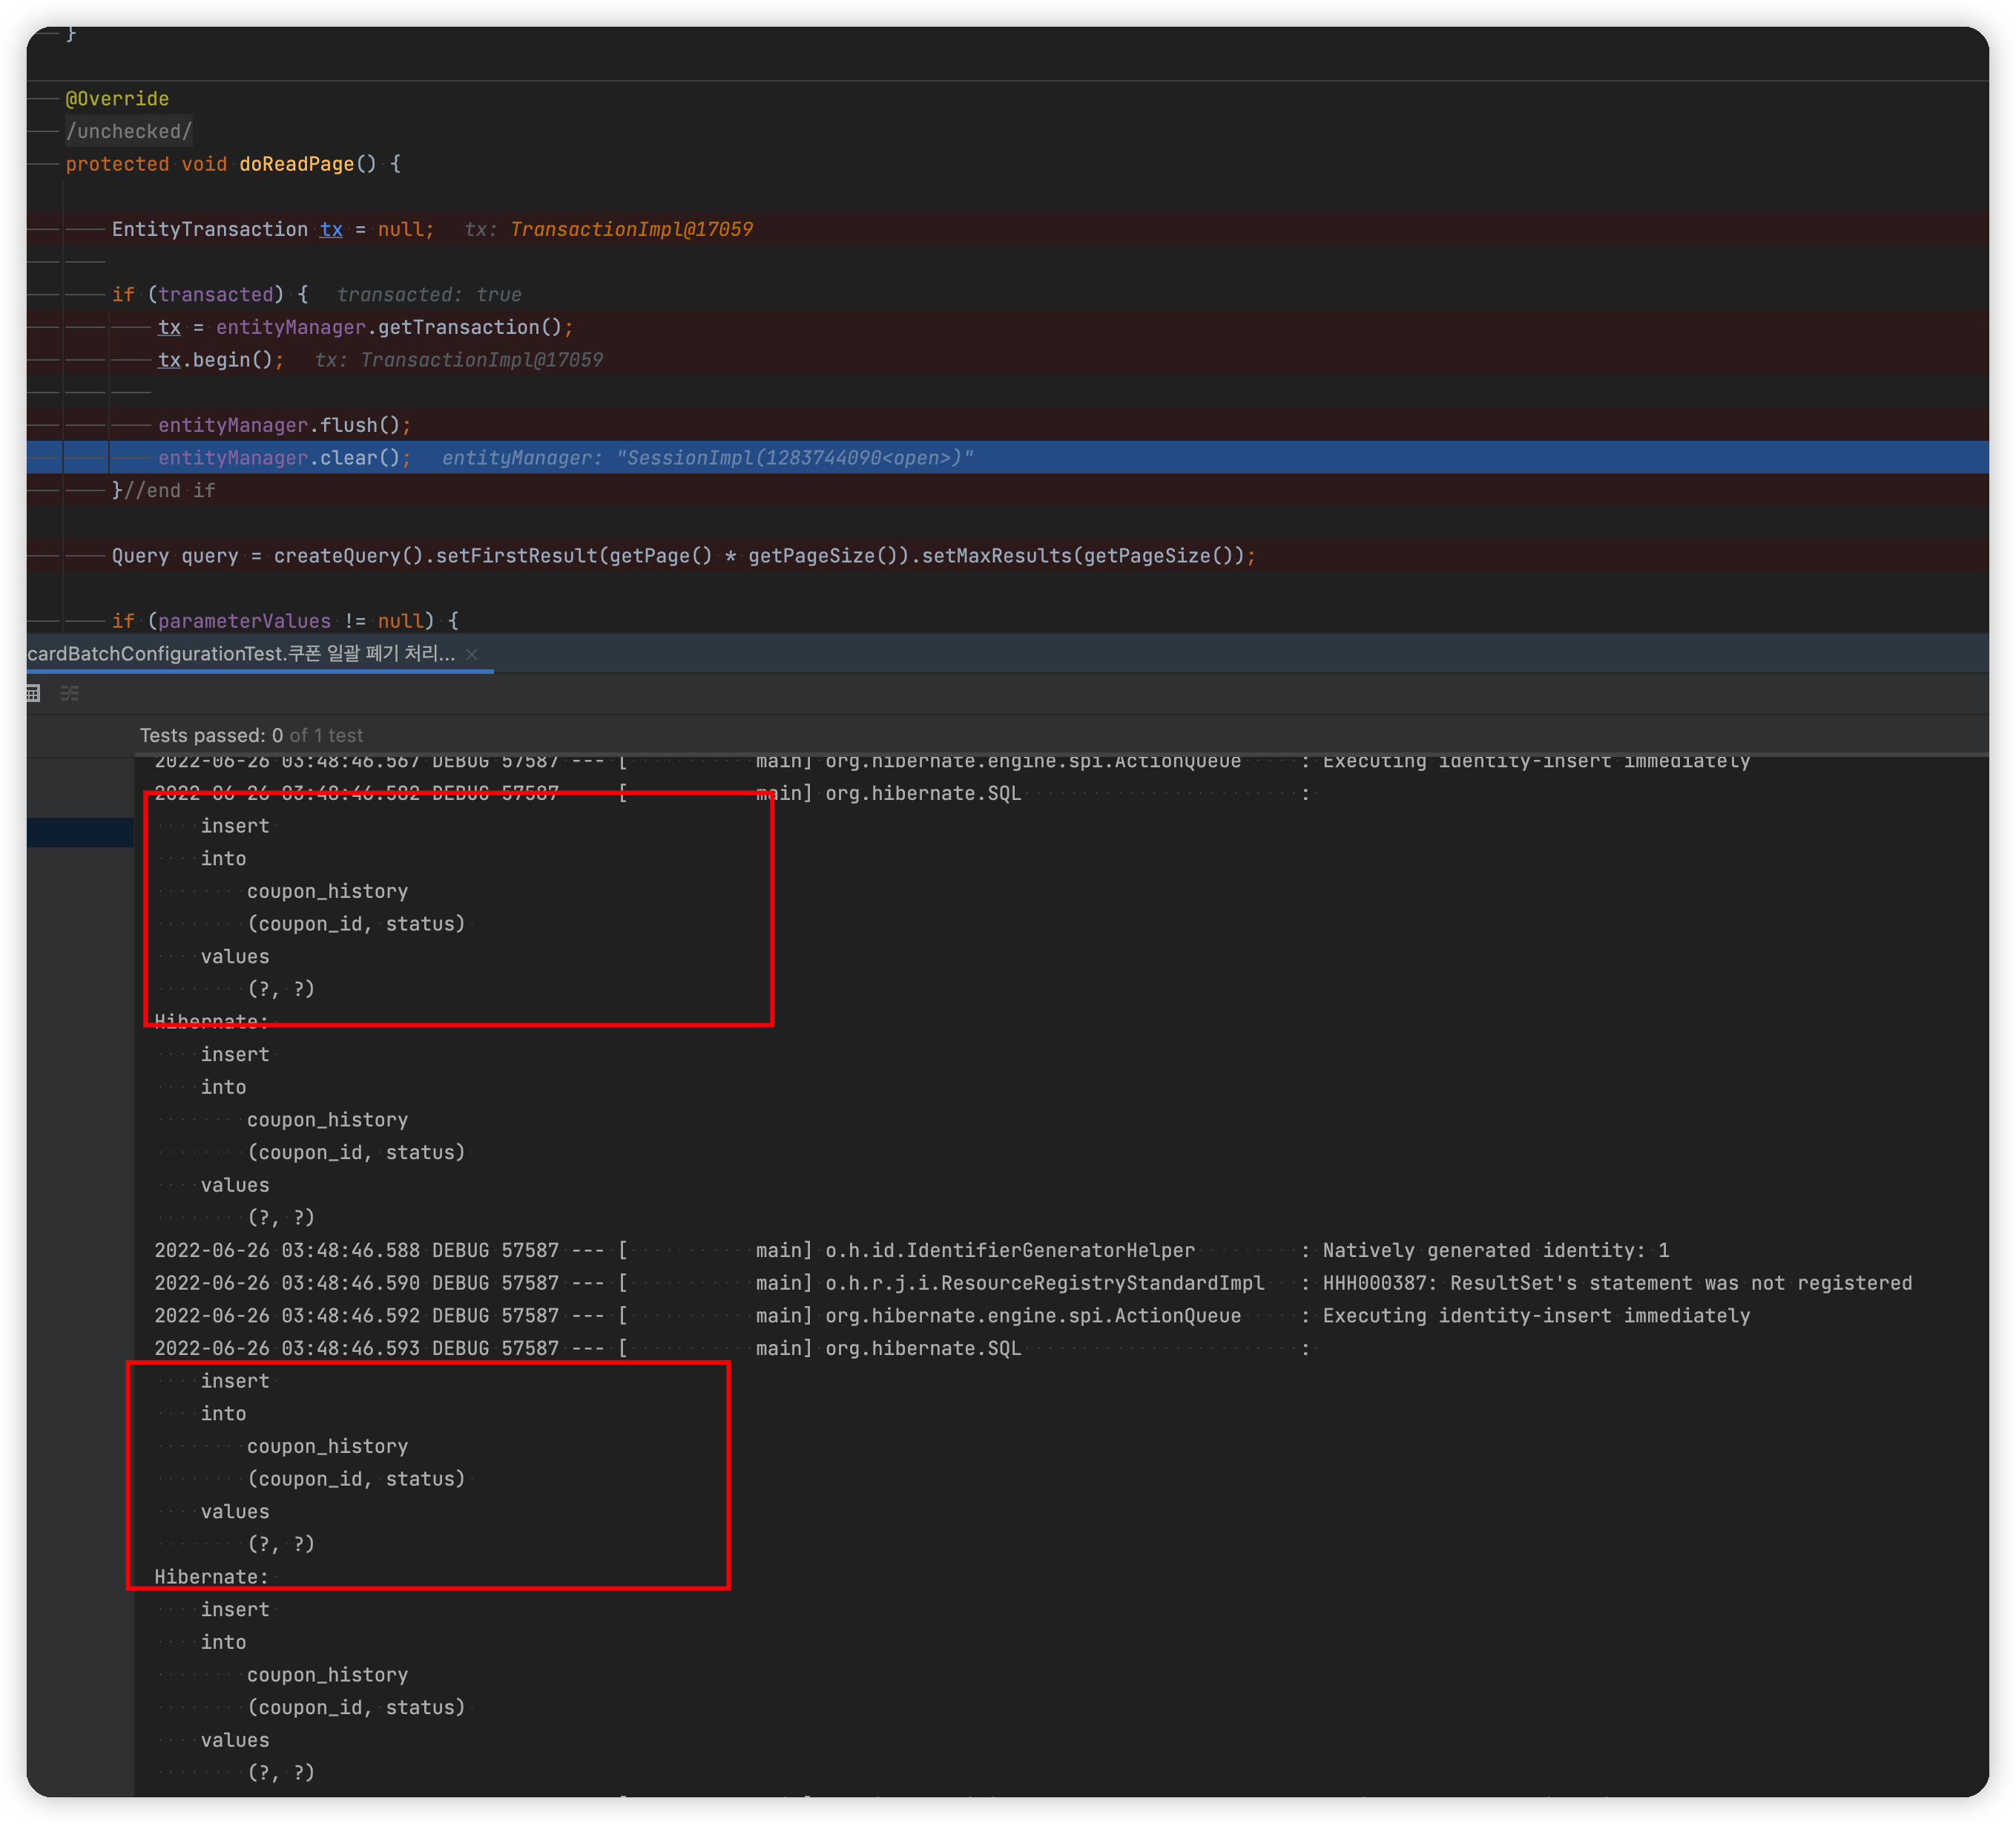Select the highlighted item in the test tree
Viewport: 2016px width, 1824px height.
(x=80, y=833)
